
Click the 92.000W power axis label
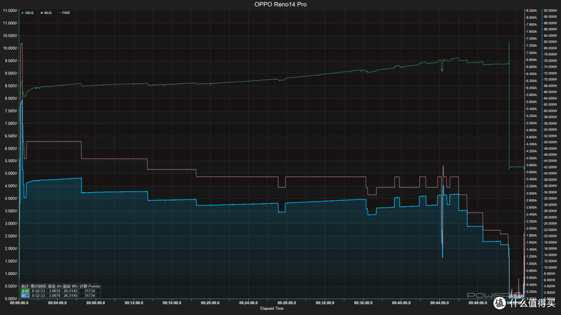(x=550, y=11)
